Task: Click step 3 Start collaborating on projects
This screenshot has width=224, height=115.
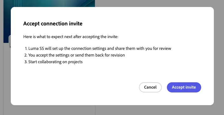Action: click(53, 62)
